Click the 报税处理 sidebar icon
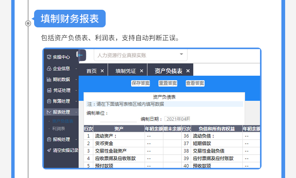The image size is (296, 178). [x=49, y=139]
